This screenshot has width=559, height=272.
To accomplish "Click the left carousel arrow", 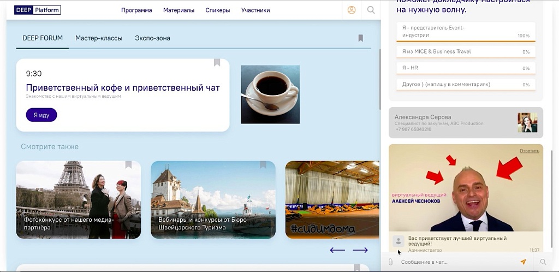I will click(x=337, y=250).
